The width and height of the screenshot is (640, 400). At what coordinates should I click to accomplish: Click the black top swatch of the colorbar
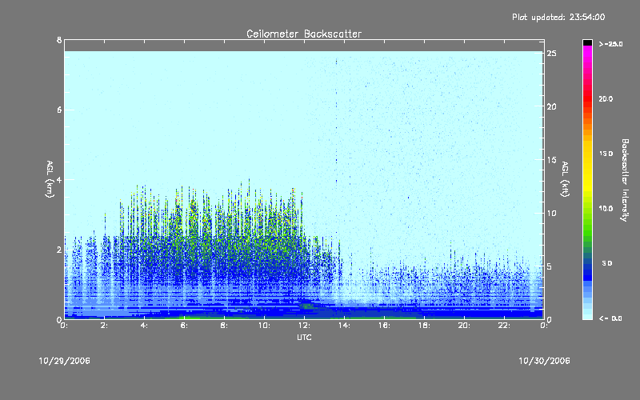587,42
